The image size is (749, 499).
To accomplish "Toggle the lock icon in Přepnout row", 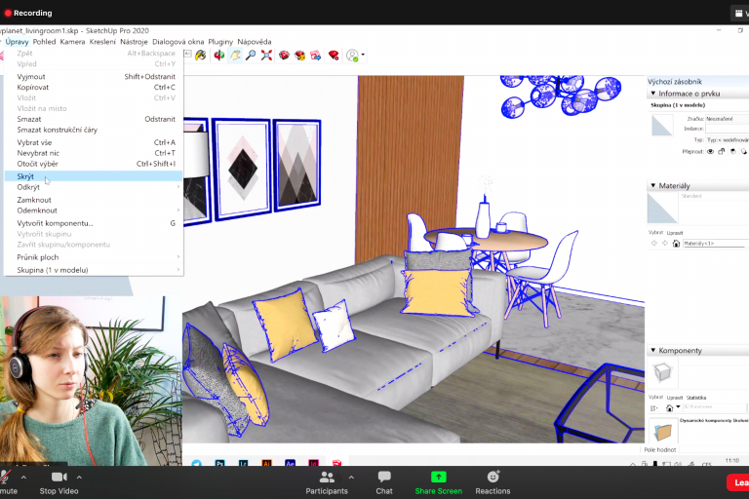I will (x=721, y=151).
